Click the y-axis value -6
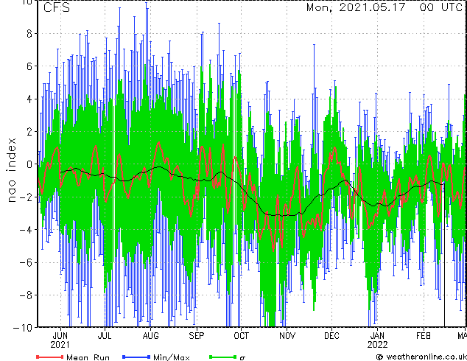Screen dimensions: 467x361 pos(26,262)
